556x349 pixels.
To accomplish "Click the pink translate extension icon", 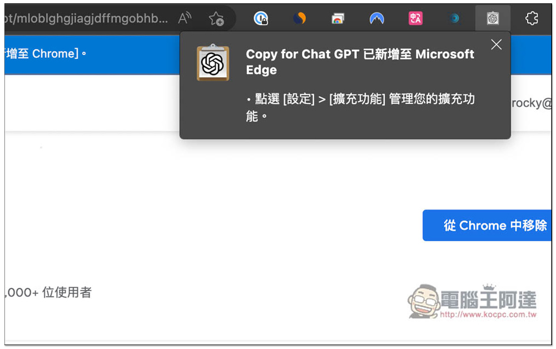I will [415, 18].
